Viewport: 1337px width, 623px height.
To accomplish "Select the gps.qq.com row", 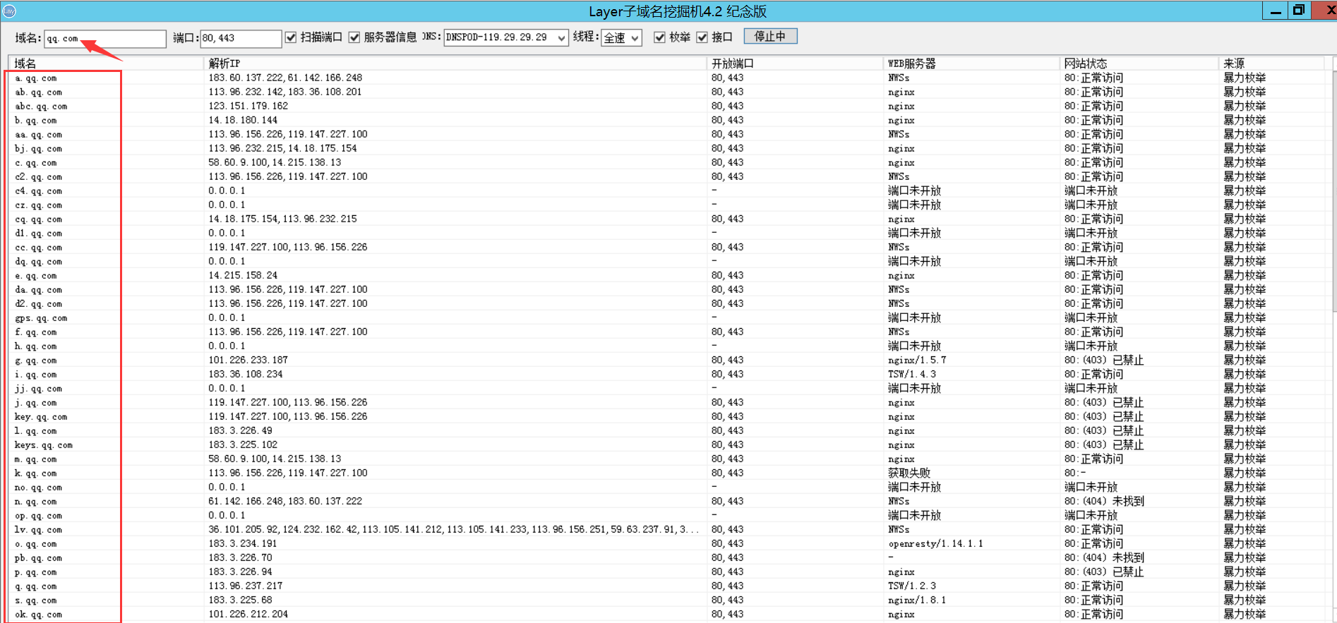I will point(667,317).
